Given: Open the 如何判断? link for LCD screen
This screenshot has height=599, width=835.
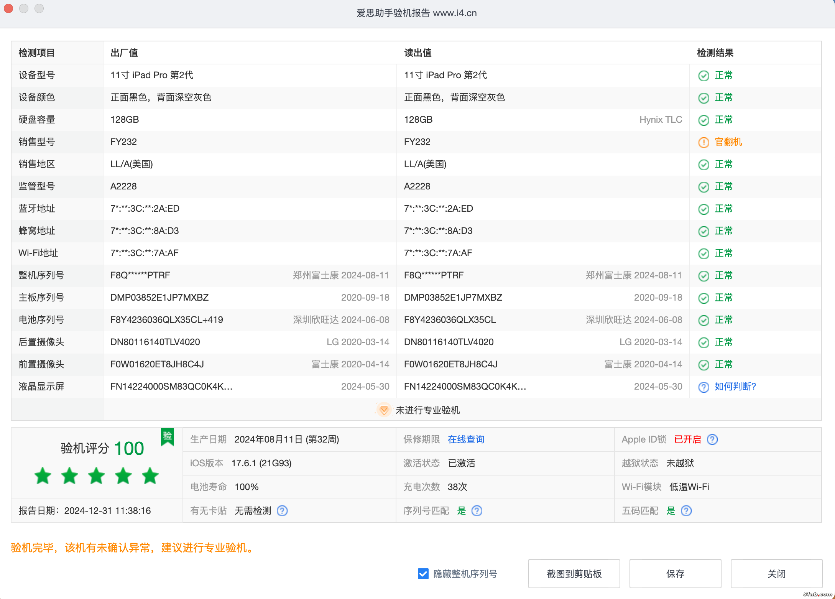Looking at the screenshot, I should tap(735, 387).
